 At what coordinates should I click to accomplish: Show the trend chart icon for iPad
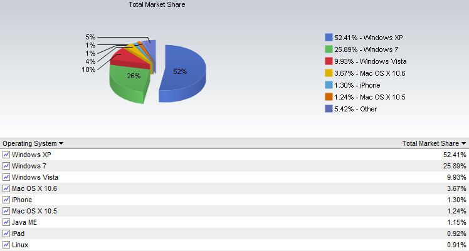point(6,233)
